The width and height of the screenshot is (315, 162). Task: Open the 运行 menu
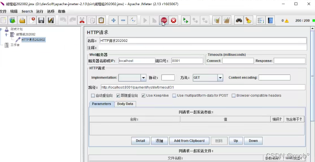40,11
